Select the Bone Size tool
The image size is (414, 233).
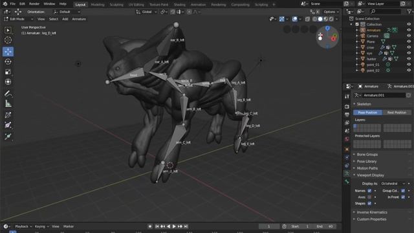(8, 125)
